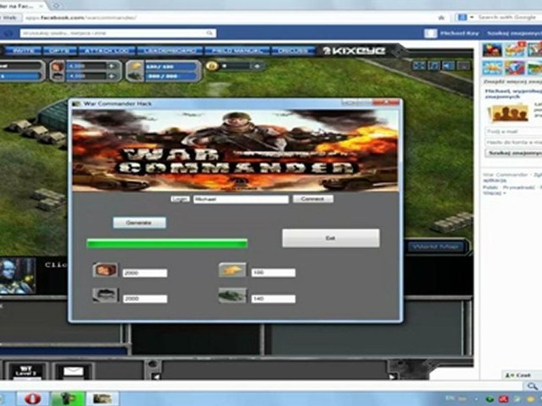Focus the Login name field containing Michael

coord(241,199)
